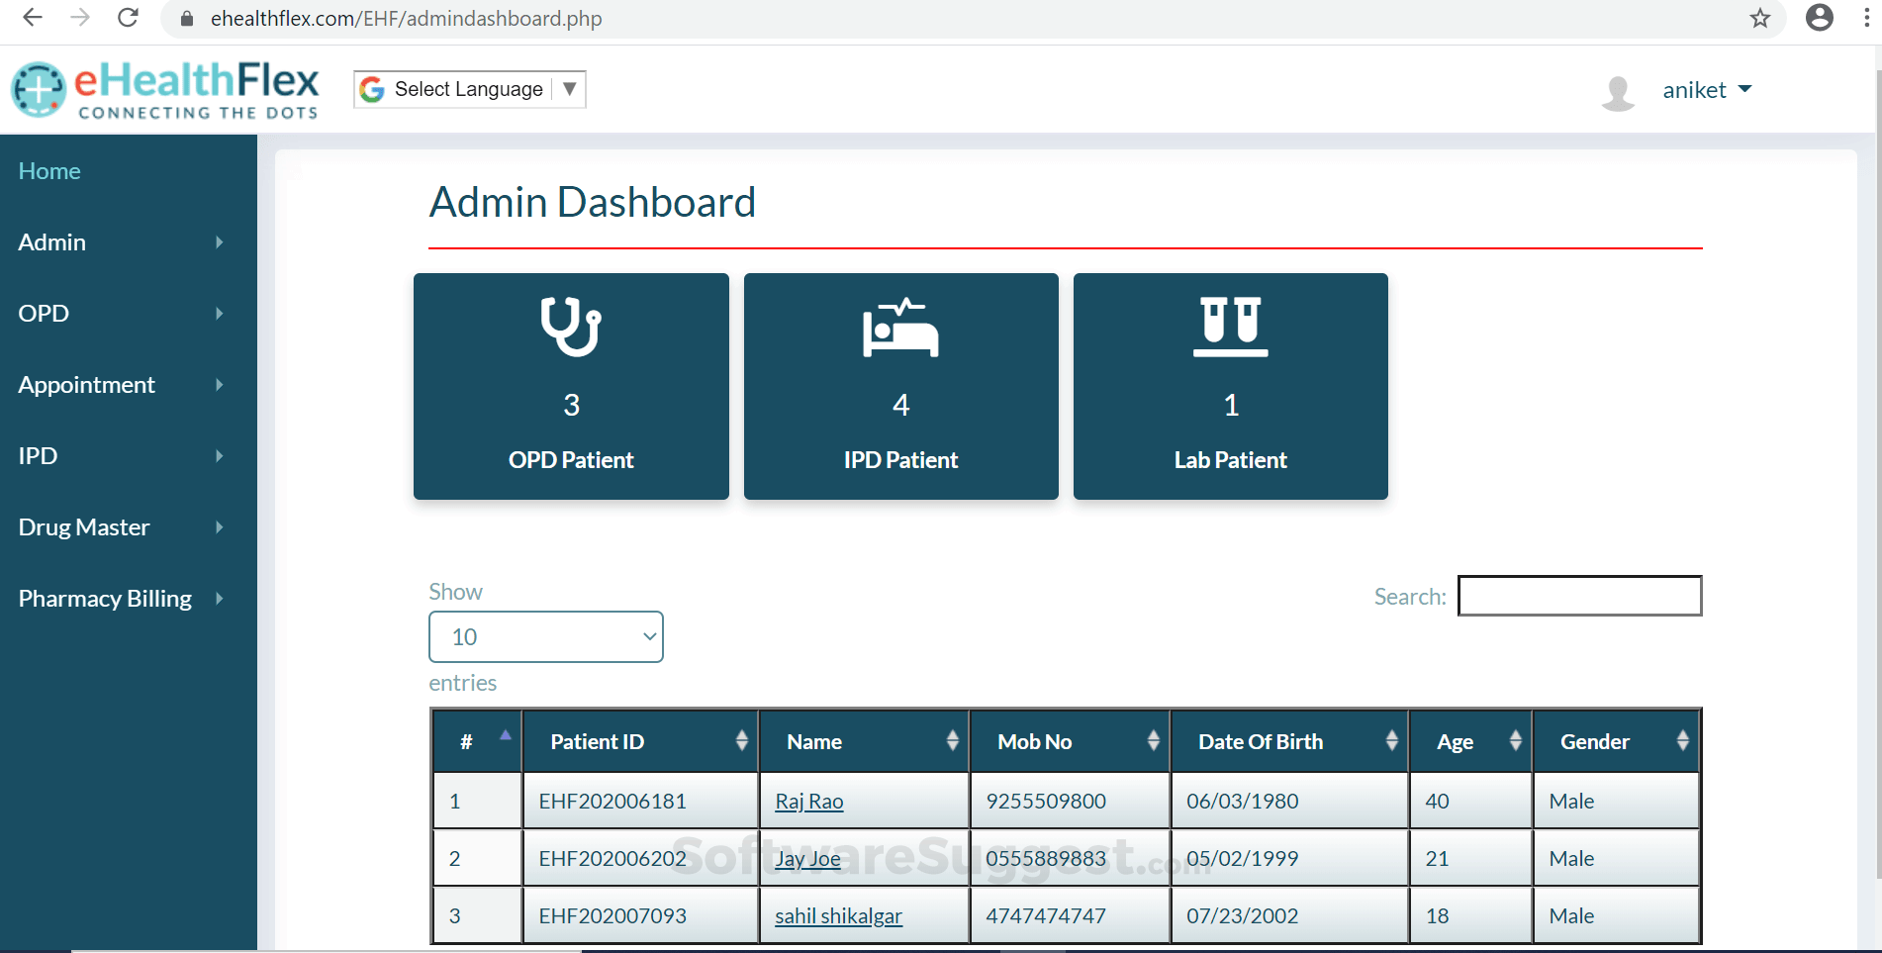Click the Google Translate icon in language selector
The height and width of the screenshot is (953, 1882).
pyautogui.click(x=371, y=89)
